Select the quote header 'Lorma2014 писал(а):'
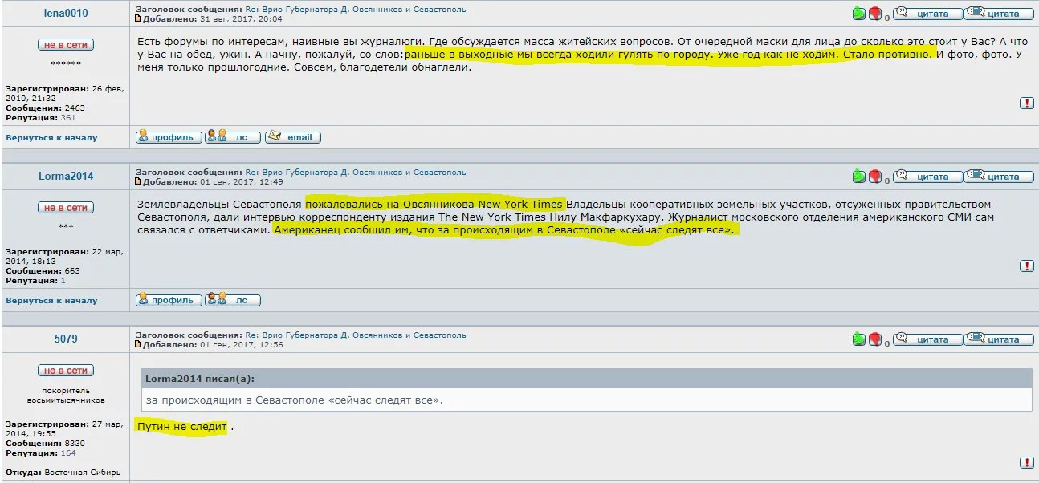Image resolution: width=1039 pixels, height=483 pixels. tap(200, 379)
